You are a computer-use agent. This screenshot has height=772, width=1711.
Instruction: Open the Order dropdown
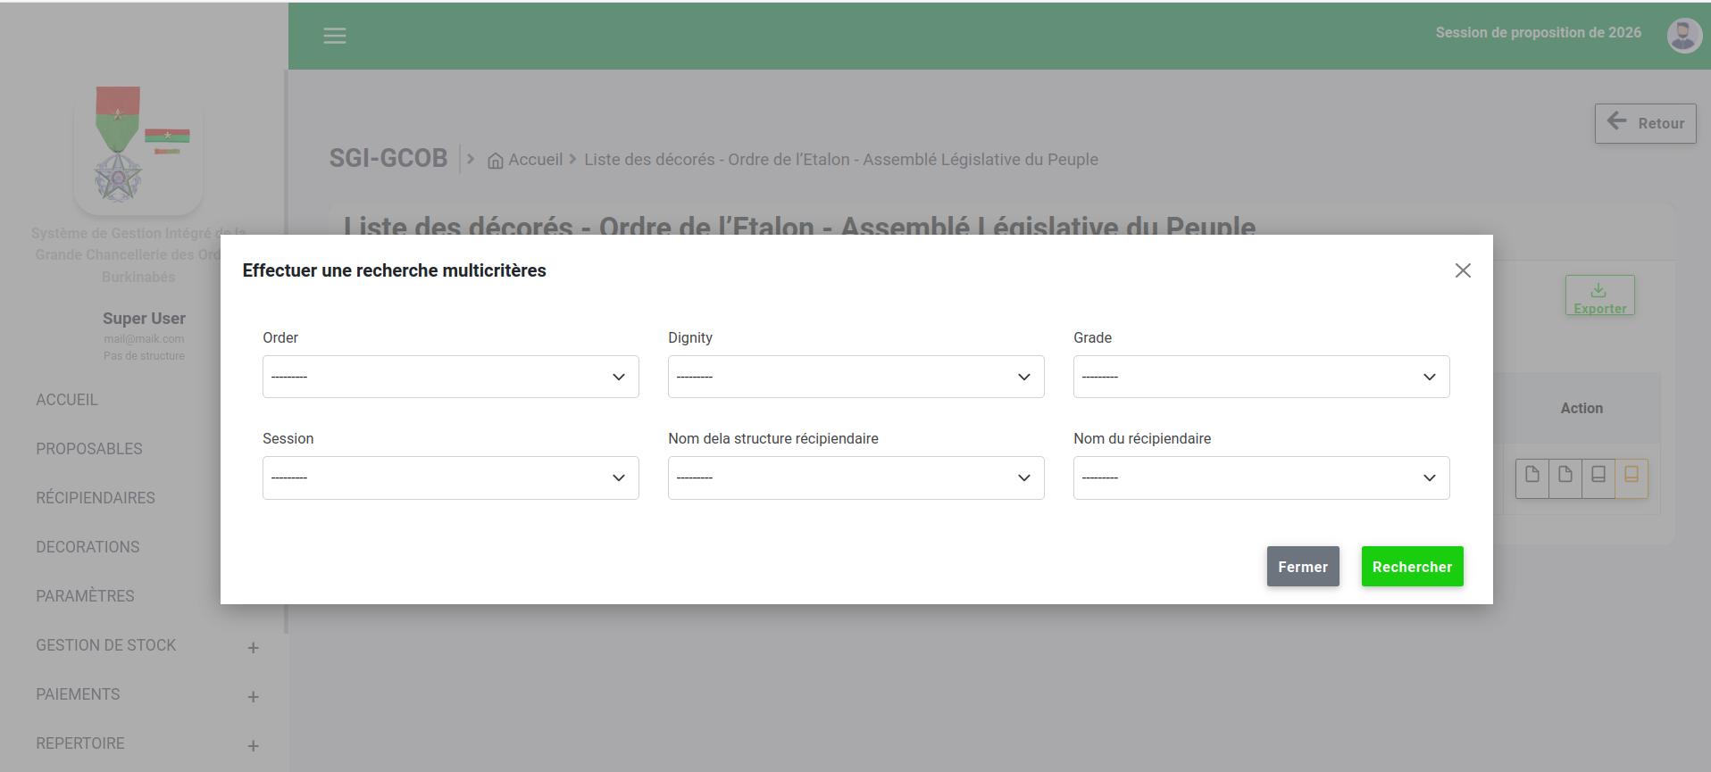pyautogui.click(x=450, y=377)
